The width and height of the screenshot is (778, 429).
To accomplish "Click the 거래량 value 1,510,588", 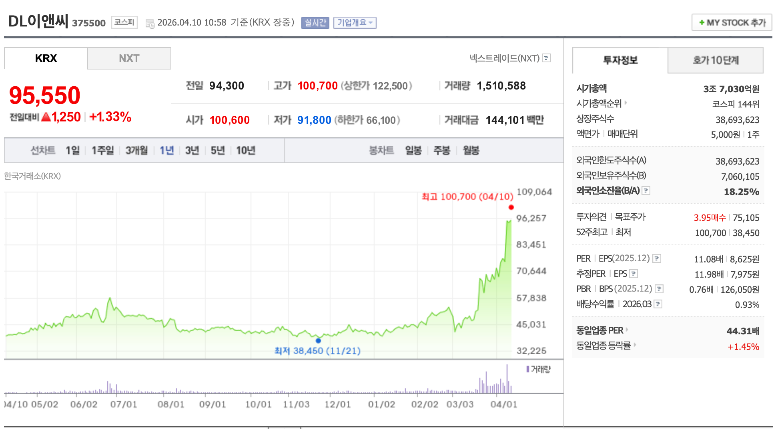I will [x=501, y=86].
